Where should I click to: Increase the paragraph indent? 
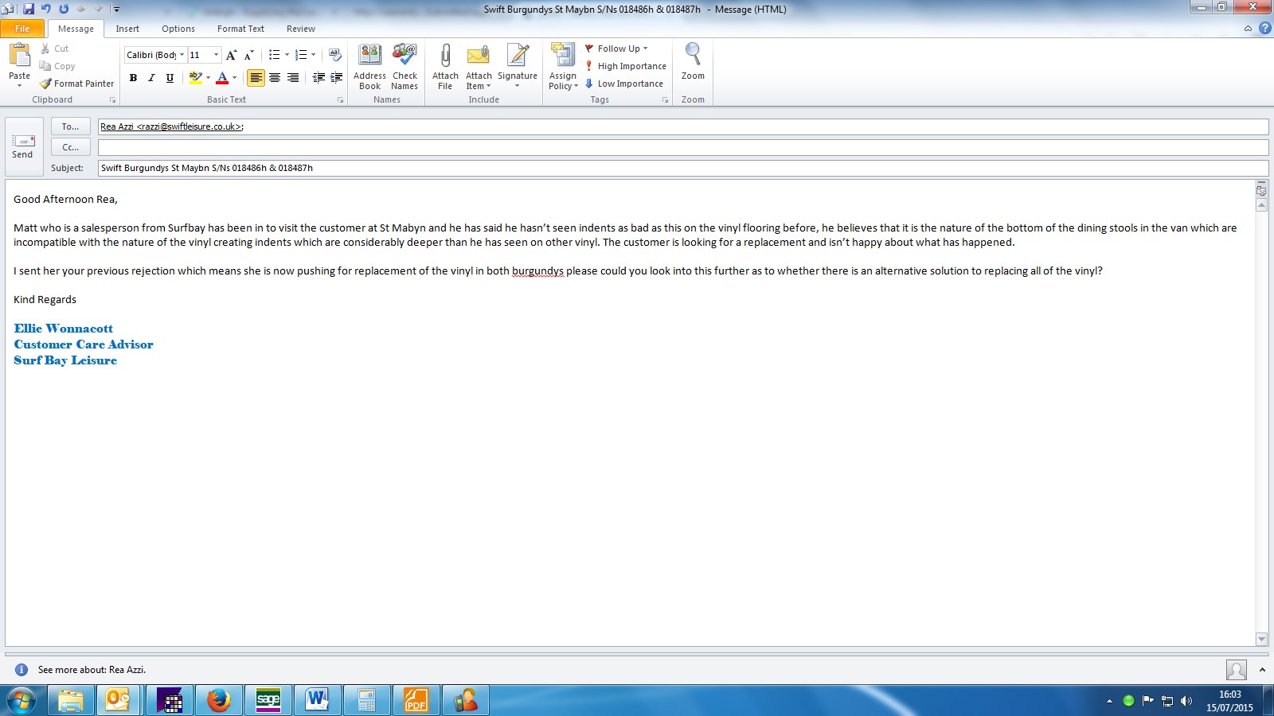tap(336, 77)
